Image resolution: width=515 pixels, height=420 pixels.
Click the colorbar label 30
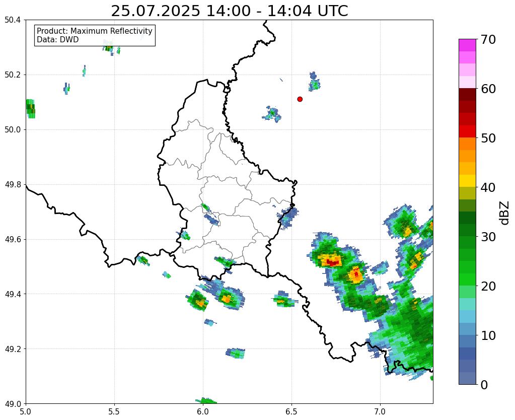pos(488,237)
